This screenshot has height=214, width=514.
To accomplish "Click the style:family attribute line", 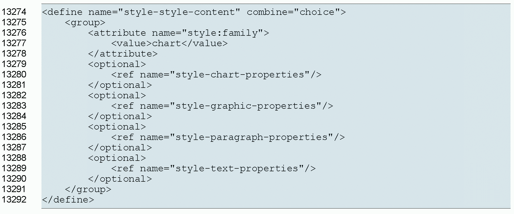I will pyautogui.click(x=178, y=33).
